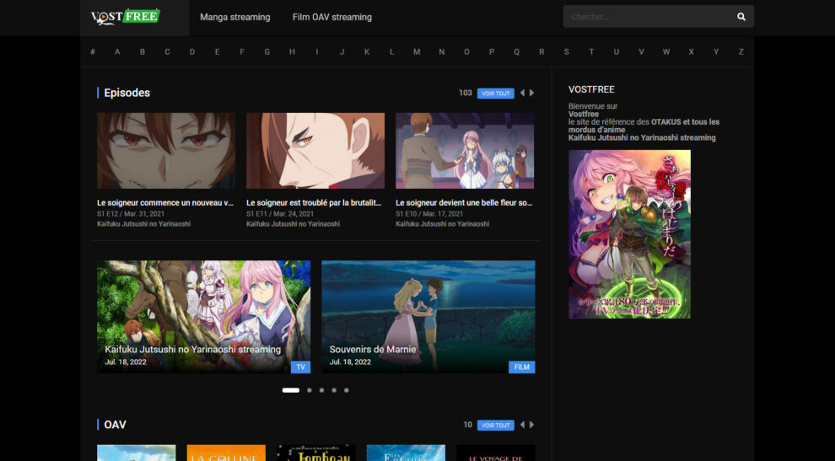
Task: Click Voir Tout in OAV section
Action: pos(495,426)
